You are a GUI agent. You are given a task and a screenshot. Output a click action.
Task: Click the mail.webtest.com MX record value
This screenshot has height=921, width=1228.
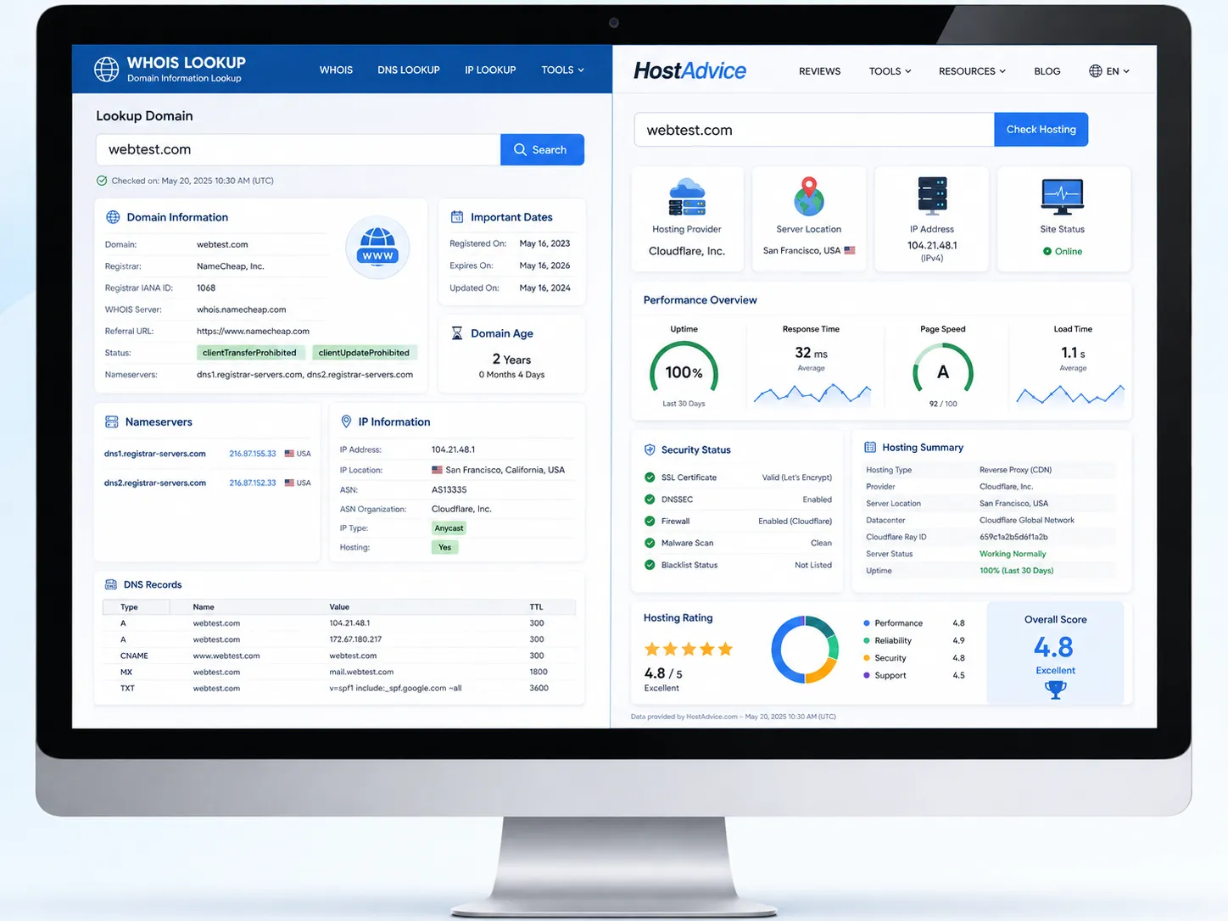[361, 672]
